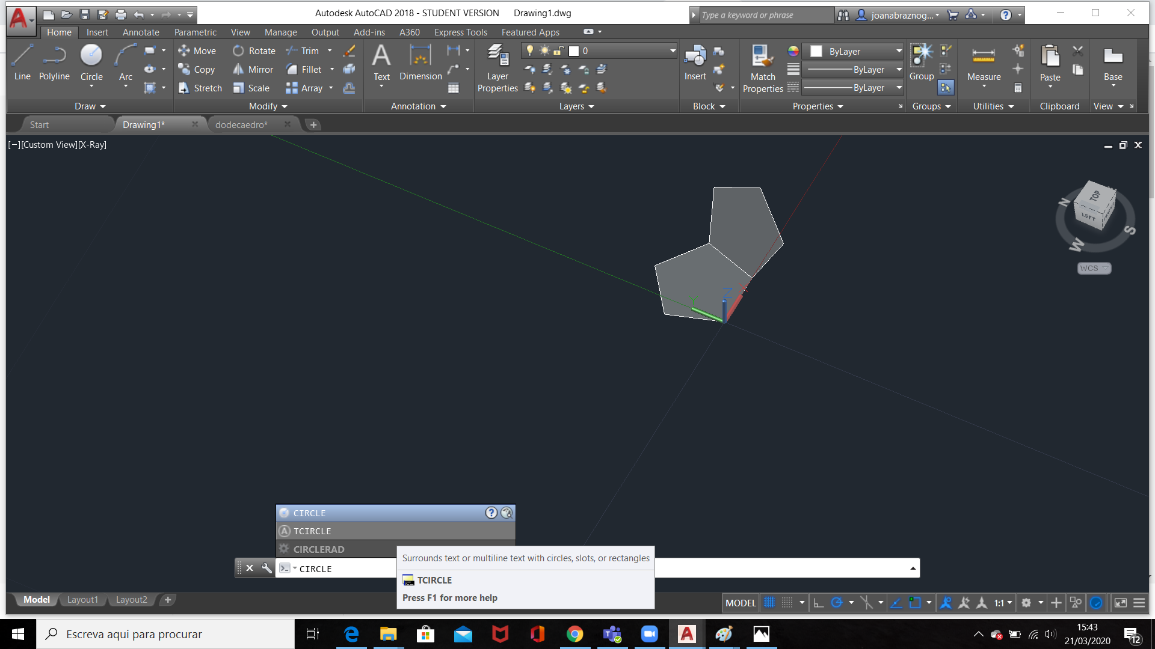Select the Dimension tool
1155x649 pixels.
click(x=420, y=62)
